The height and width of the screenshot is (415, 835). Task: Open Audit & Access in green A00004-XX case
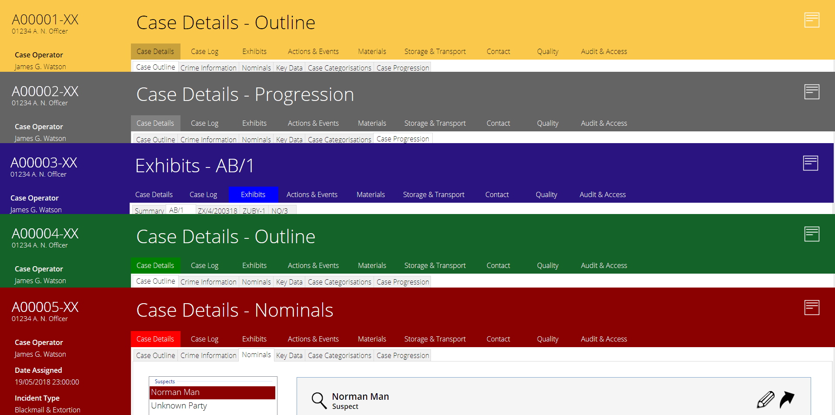pyautogui.click(x=604, y=265)
